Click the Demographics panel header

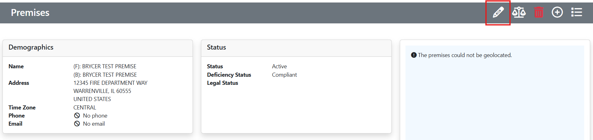[x=98, y=48]
